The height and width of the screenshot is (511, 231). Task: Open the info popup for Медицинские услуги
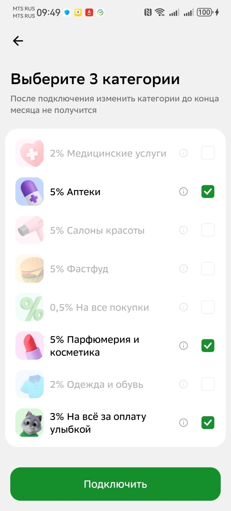183,153
